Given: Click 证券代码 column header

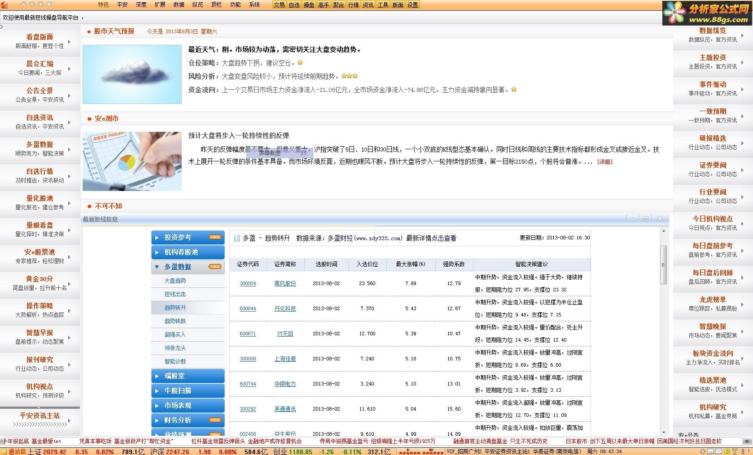Looking at the screenshot, I should (248, 264).
